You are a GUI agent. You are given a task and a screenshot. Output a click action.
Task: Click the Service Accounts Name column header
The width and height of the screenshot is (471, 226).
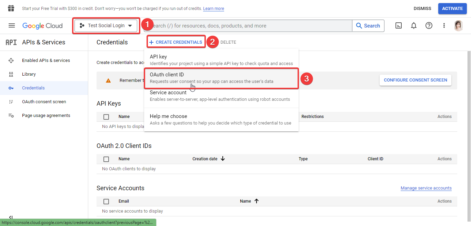[245, 201]
